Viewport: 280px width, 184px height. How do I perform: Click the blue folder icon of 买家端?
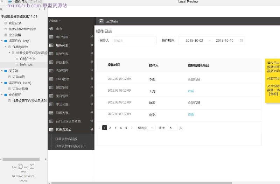(x=6, y=71)
